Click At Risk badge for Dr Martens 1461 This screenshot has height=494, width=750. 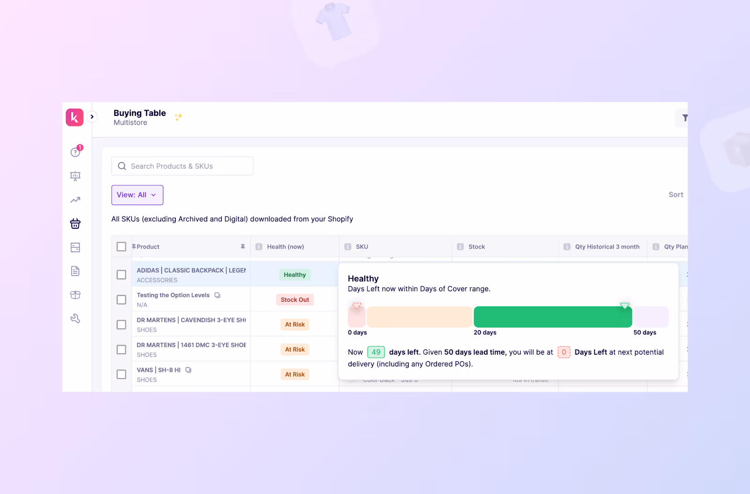[x=295, y=350]
